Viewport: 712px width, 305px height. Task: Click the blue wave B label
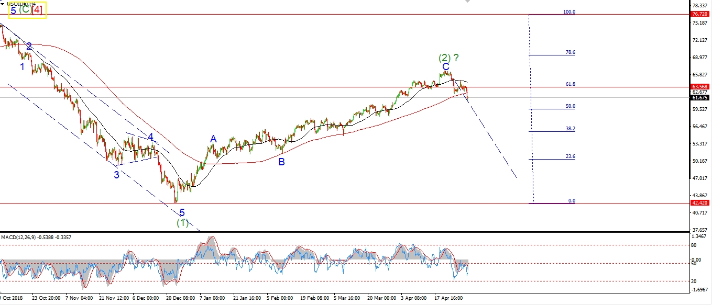click(281, 162)
